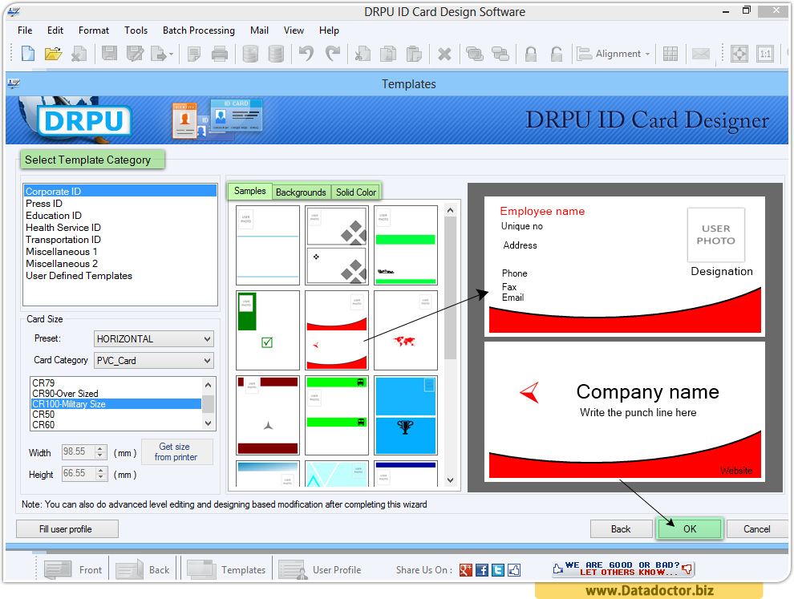Choose the green checkmark template thumbnail
Image resolution: width=794 pixels, height=599 pixels.
[268, 330]
